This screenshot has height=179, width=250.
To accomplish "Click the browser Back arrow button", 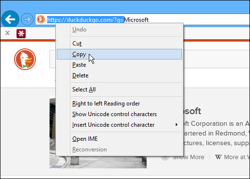I will tap(10, 19).
